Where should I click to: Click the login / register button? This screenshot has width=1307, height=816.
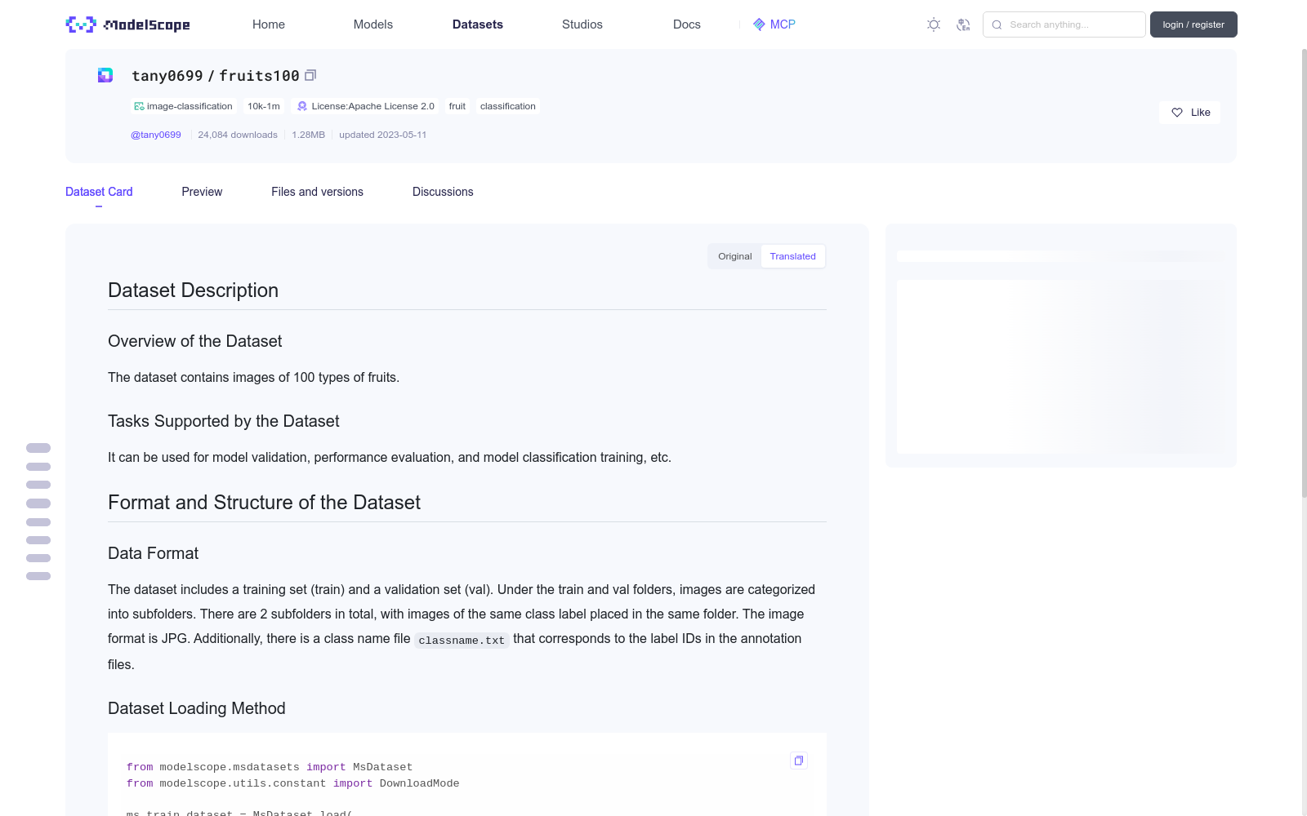(x=1193, y=24)
